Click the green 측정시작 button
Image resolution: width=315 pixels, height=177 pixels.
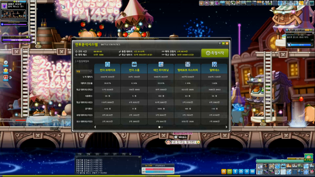point(215,53)
